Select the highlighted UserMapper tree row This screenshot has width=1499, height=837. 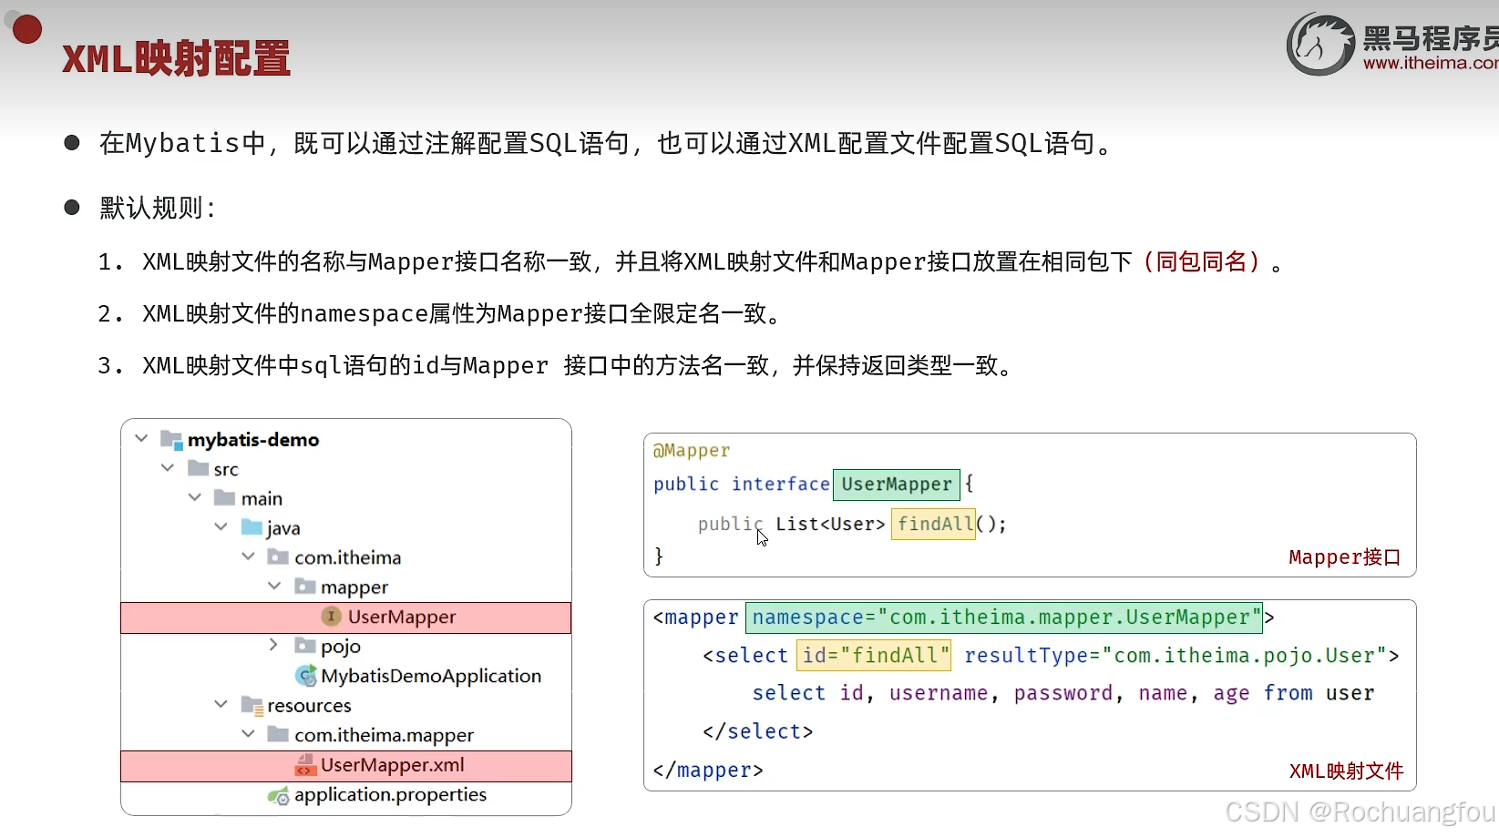399,618
